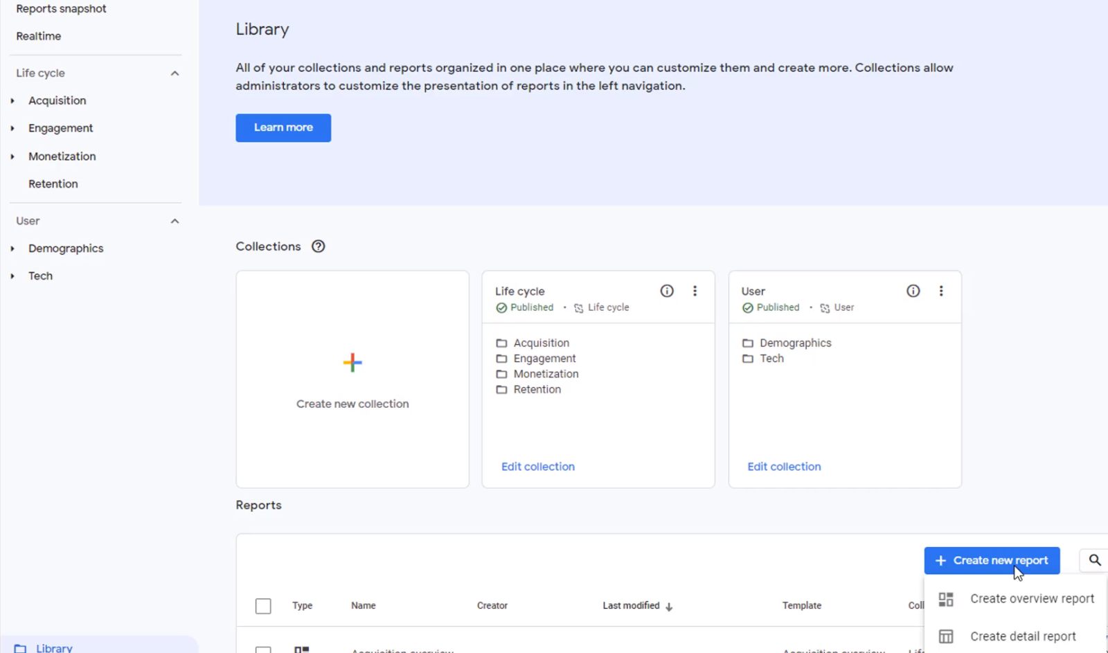This screenshot has height=653, width=1108.
Task: Edit the User collection
Action: tap(783, 466)
